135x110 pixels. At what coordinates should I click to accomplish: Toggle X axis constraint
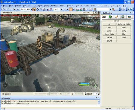pos(64,9)
